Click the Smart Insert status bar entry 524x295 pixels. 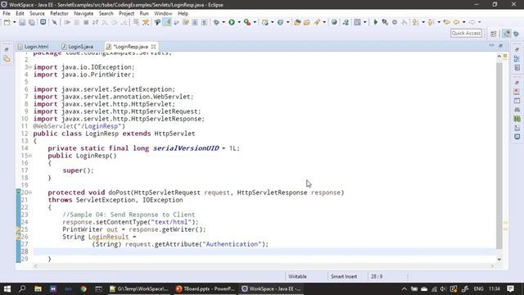tap(344, 277)
